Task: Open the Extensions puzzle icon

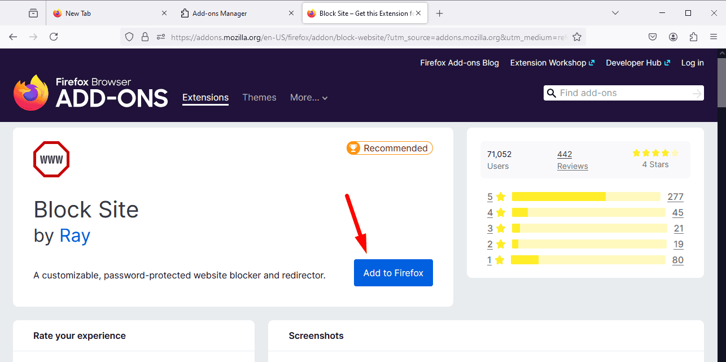Action: click(x=693, y=37)
